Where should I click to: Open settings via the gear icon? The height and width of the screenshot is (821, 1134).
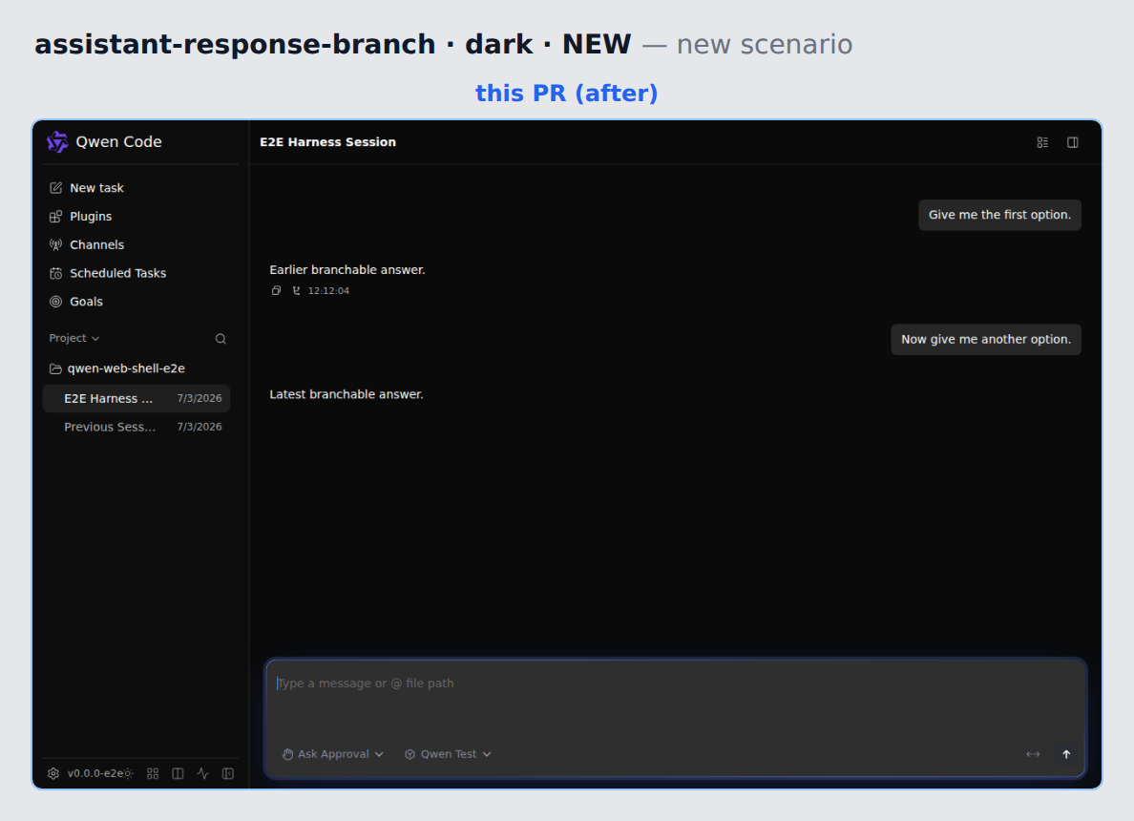(53, 773)
